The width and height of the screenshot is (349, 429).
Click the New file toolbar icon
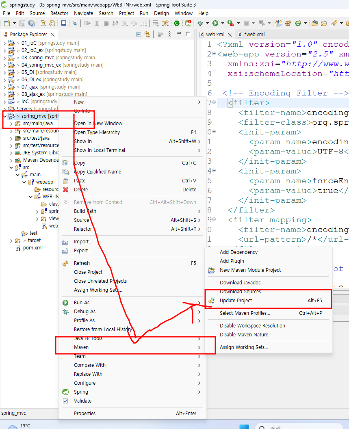coord(7,24)
